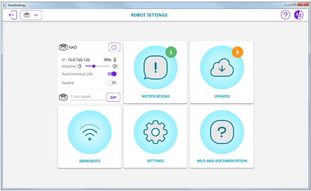The image size is (311, 191).
Task: Open the help question mark icon in header
Action: (x=286, y=15)
